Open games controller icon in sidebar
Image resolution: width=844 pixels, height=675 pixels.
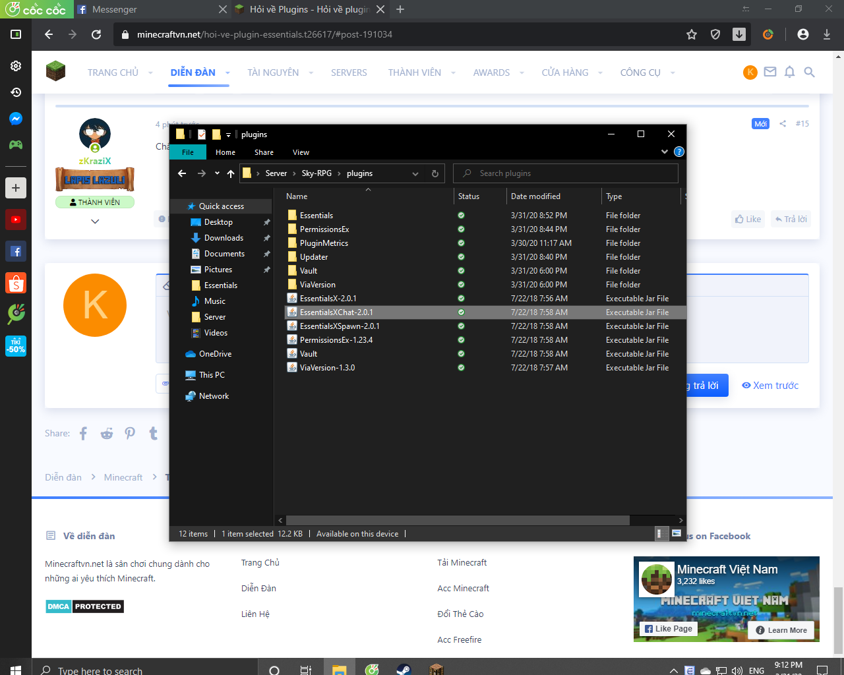[16, 144]
